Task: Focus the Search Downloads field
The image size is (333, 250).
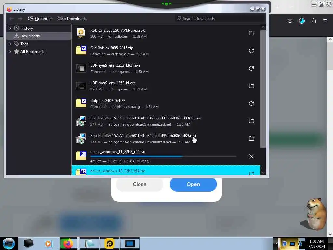Action: pos(220,19)
